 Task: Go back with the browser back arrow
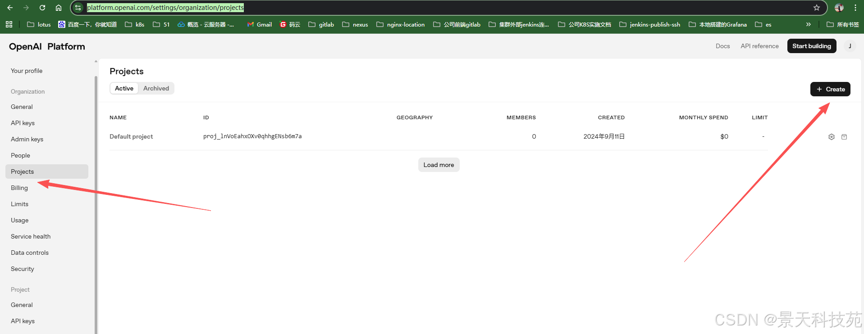pyautogui.click(x=10, y=8)
